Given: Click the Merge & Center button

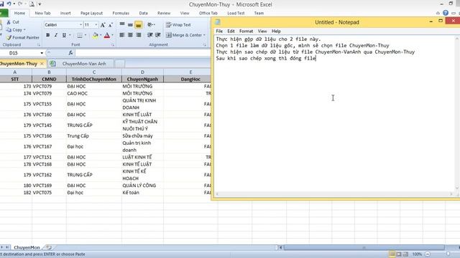Looking at the screenshot, I should 184,35.
